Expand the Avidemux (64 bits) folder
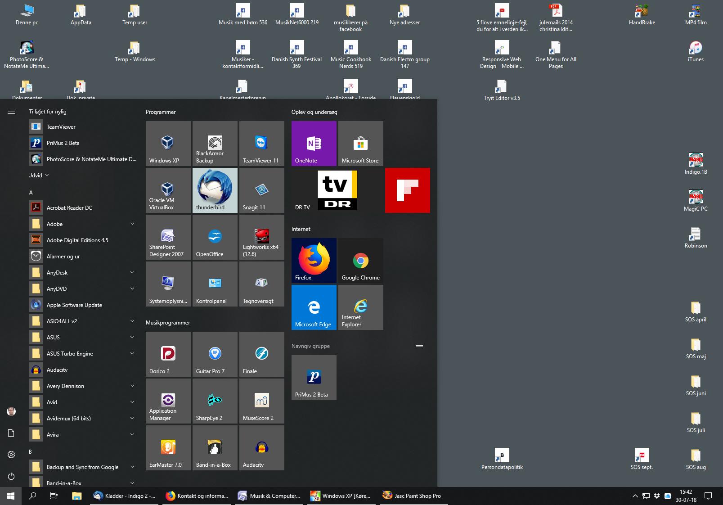The width and height of the screenshot is (723, 505). pyautogui.click(x=83, y=418)
